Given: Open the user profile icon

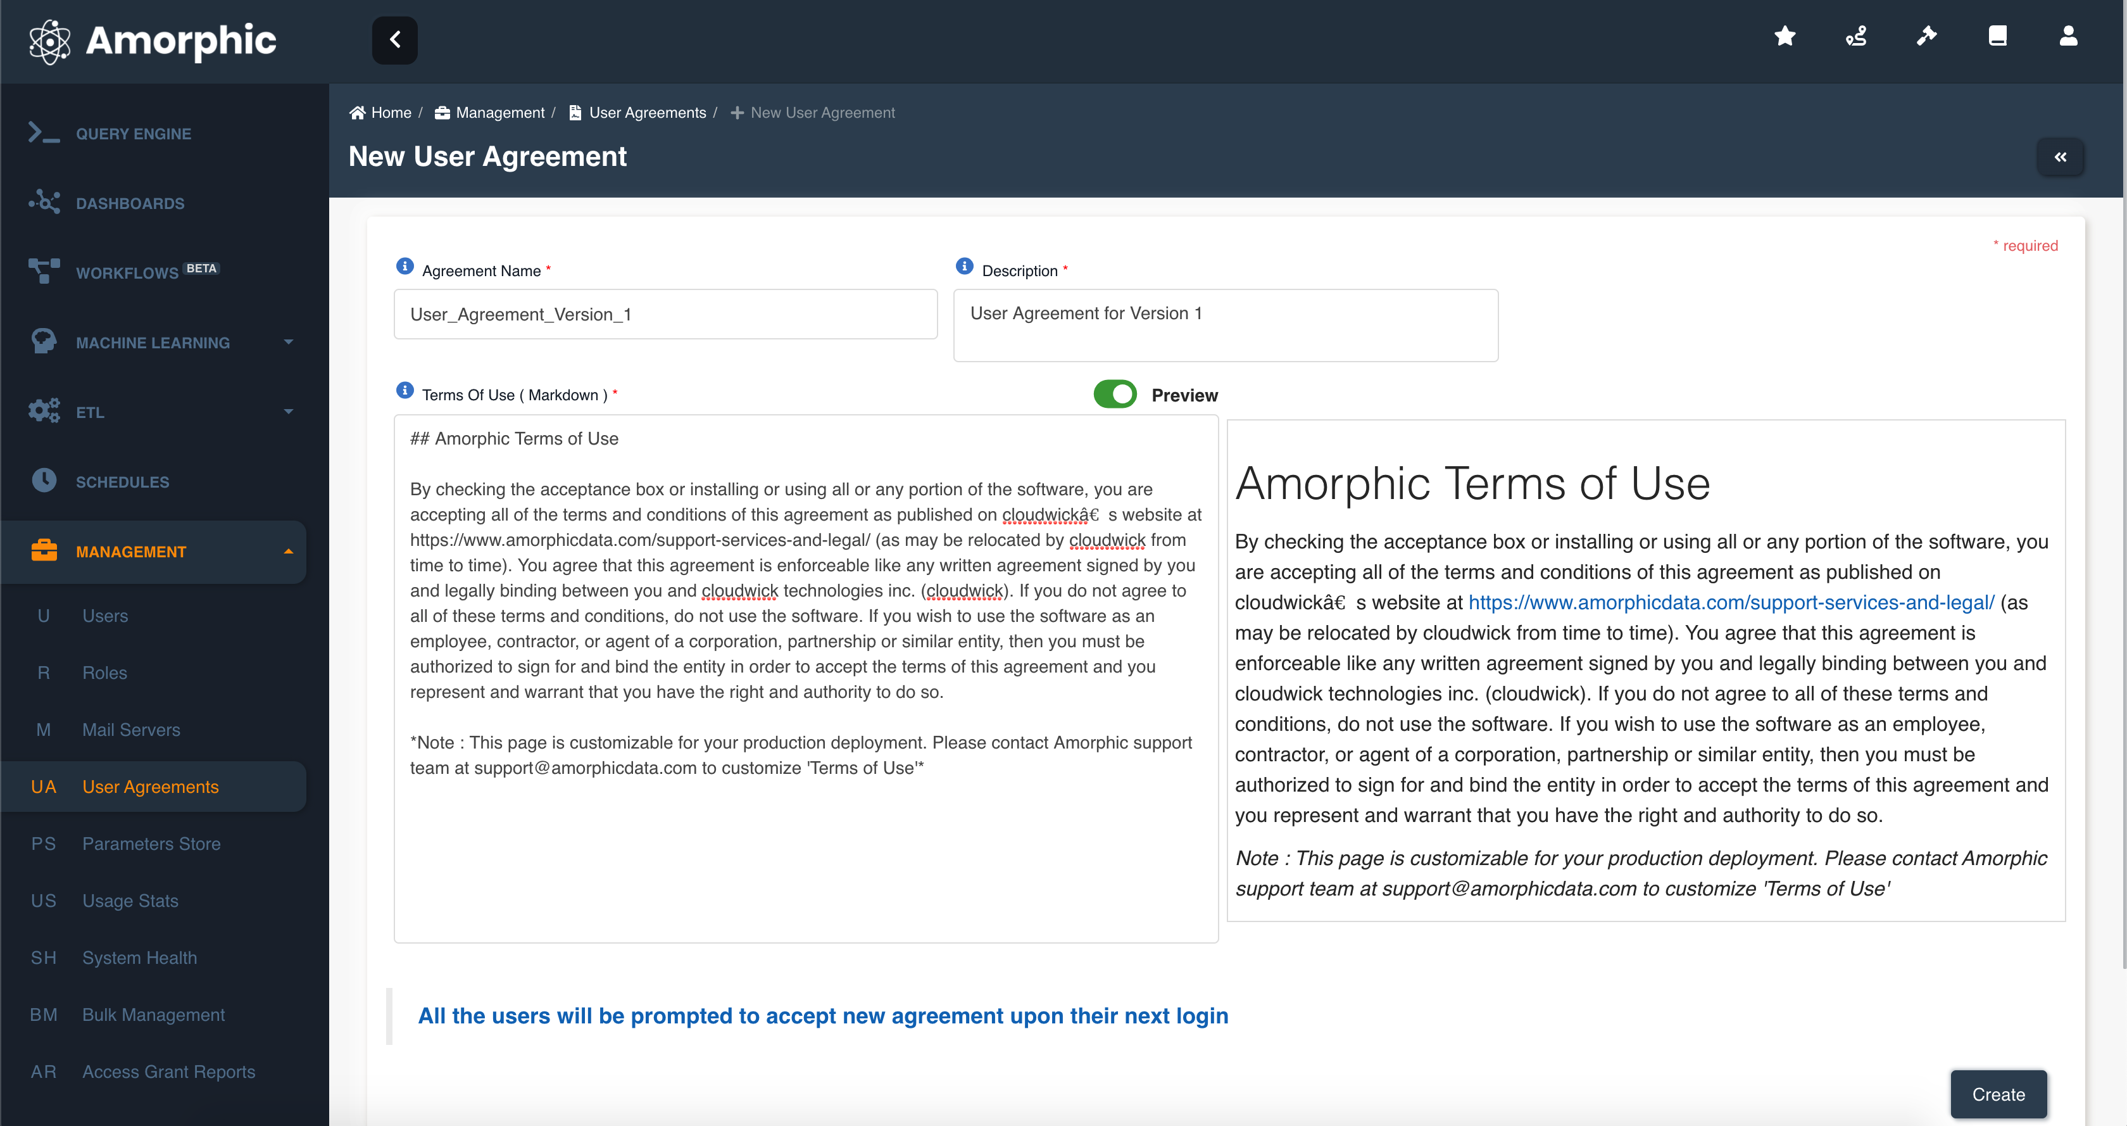Looking at the screenshot, I should pyautogui.click(x=2067, y=36).
